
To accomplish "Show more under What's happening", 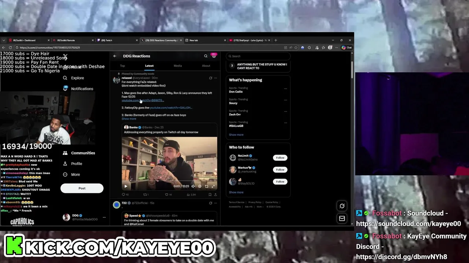I will [x=236, y=135].
